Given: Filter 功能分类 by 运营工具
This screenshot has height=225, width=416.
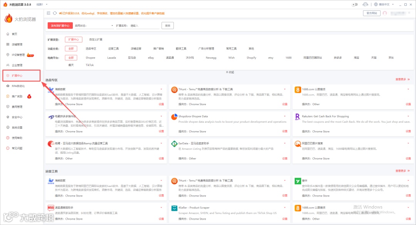Looking at the screenshot, I should point(113,48).
